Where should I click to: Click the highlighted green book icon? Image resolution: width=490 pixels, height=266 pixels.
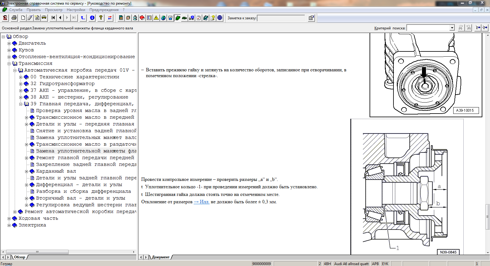177,18
